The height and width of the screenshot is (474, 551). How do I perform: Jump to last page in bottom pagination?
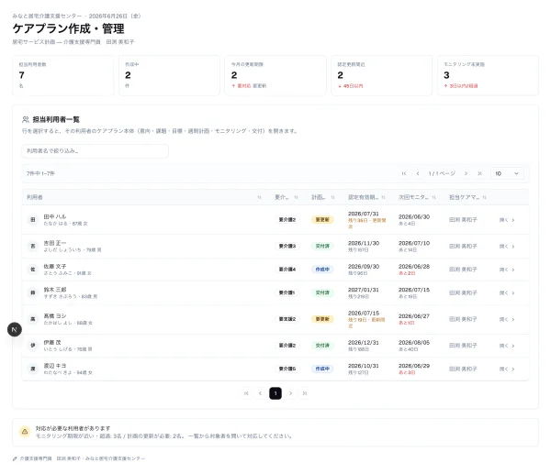tap(305, 393)
